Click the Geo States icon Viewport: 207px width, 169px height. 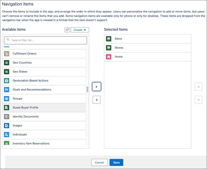(x=6, y=72)
